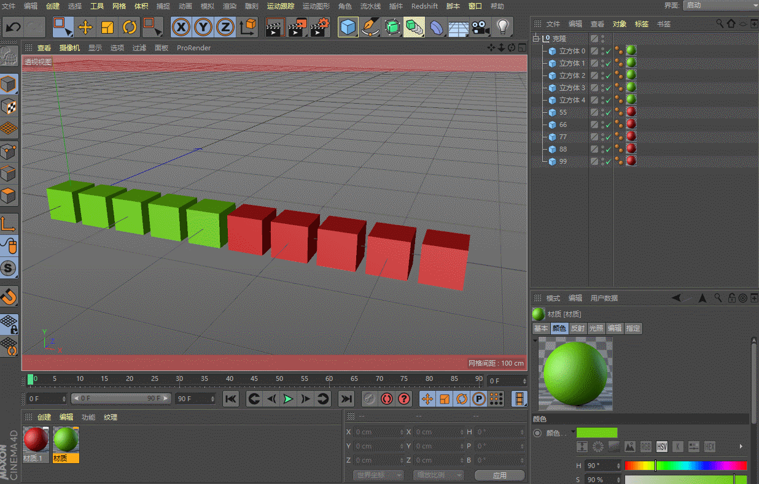
Task: Select the object named 99
Action: coord(563,161)
